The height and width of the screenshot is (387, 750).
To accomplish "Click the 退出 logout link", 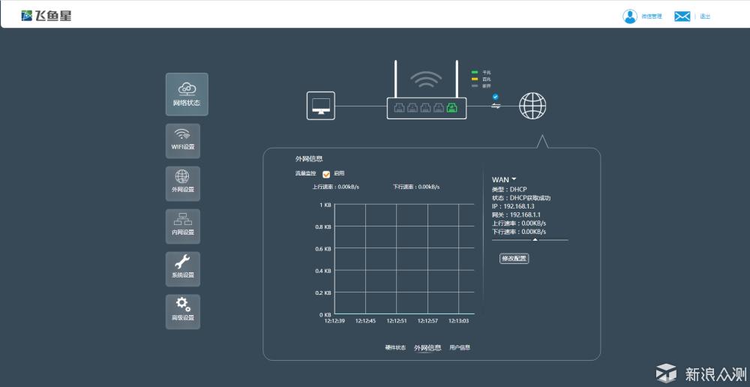I will [x=705, y=16].
